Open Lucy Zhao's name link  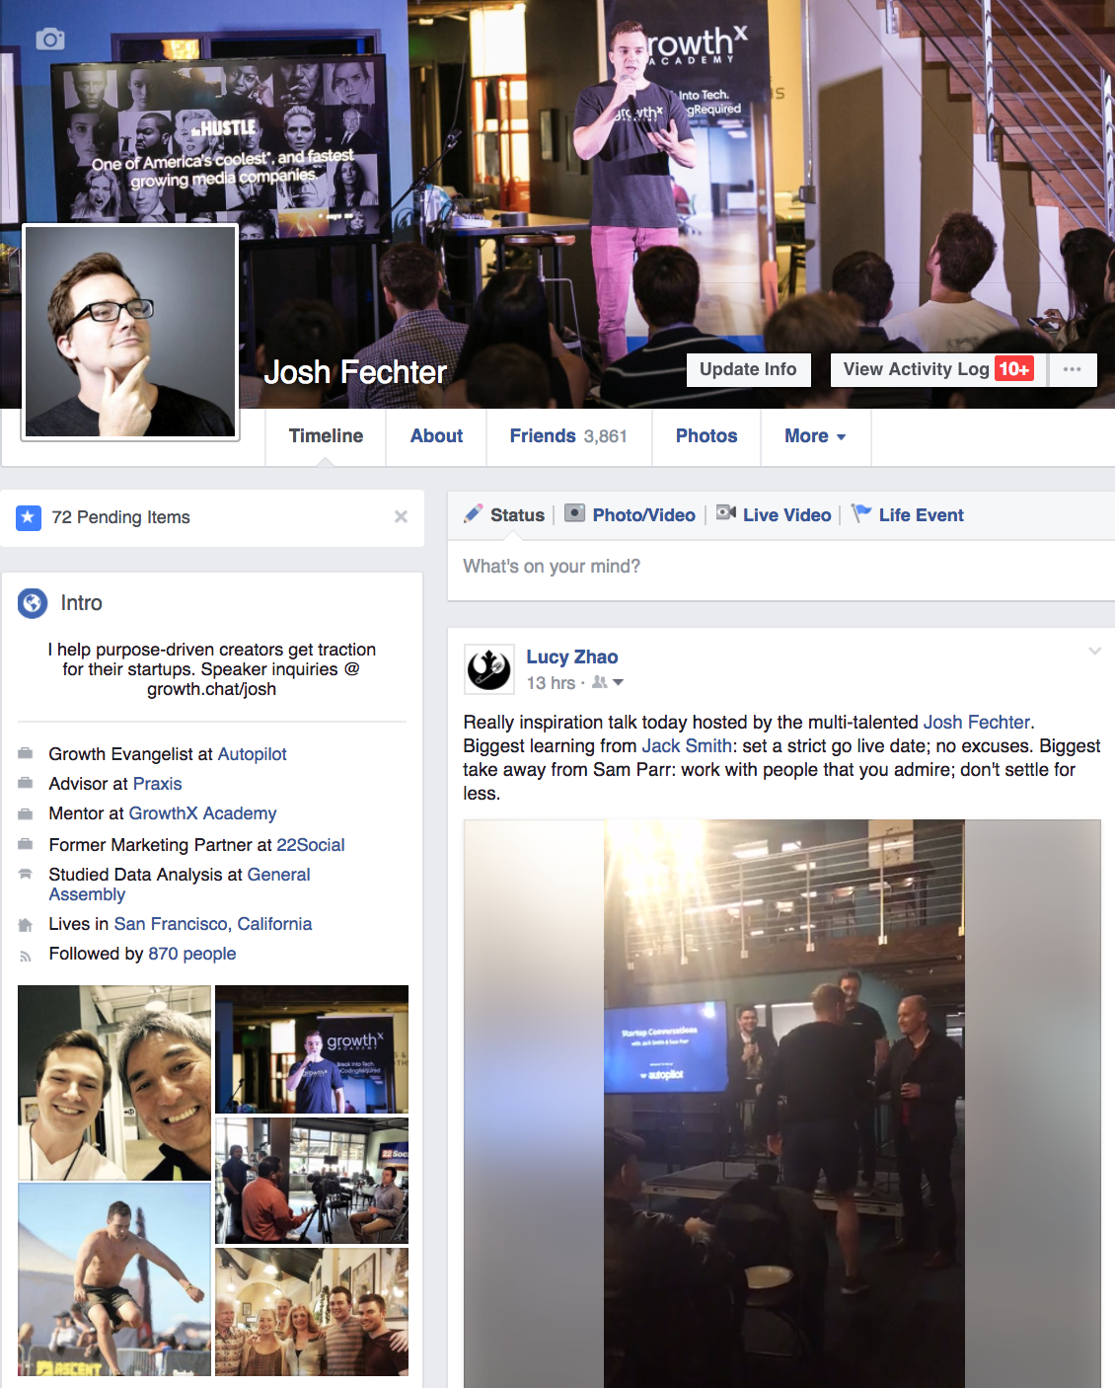(572, 657)
